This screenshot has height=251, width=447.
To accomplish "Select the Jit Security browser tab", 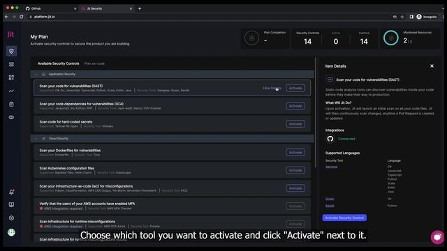I will [107, 8].
